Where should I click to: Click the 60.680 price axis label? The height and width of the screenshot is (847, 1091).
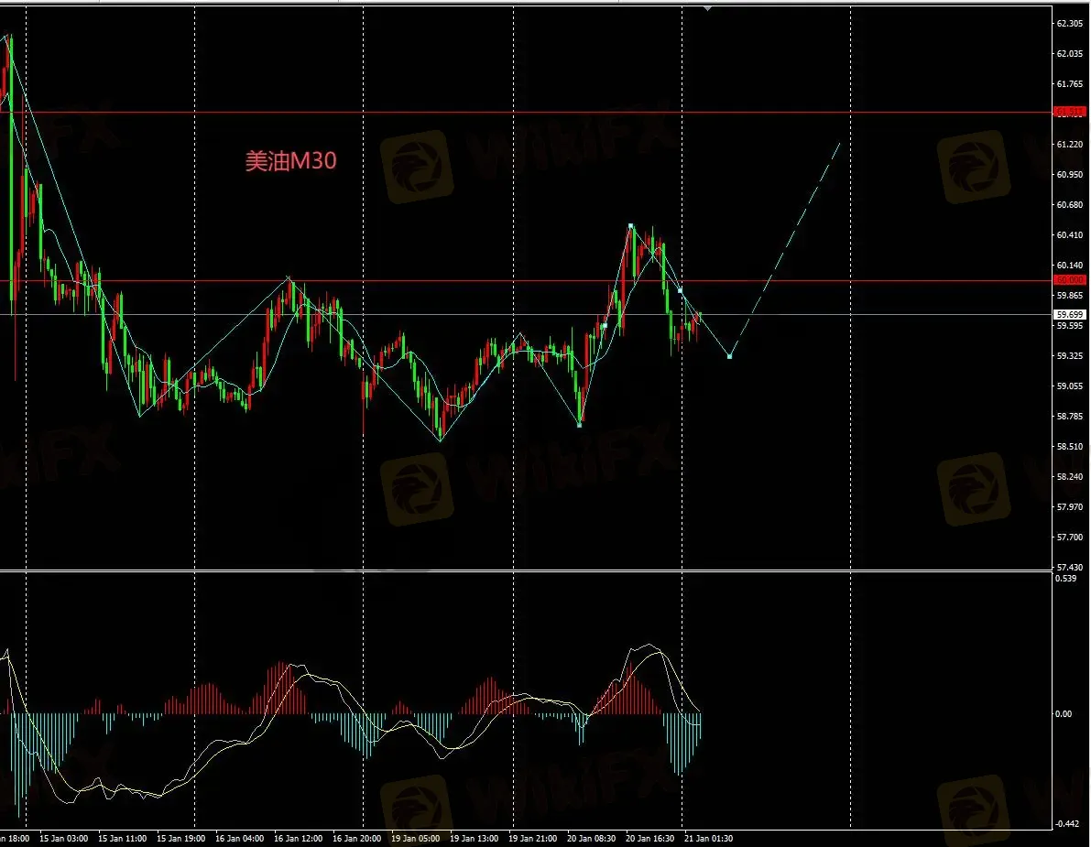pyautogui.click(x=1069, y=204)
